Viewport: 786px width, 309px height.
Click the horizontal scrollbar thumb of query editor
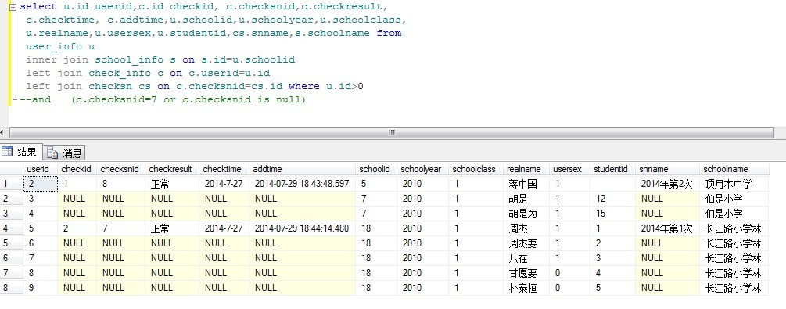(x=391, y=132)
